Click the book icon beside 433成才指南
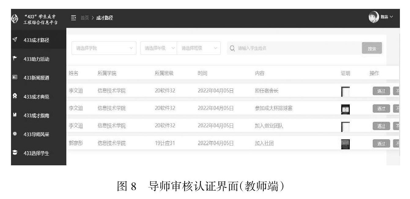 (15, 115)
